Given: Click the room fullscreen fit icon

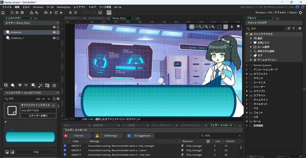Looking at the screenshot, I should coord(219,27).
